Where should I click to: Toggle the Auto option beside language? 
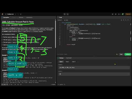[x=66, y=20]
